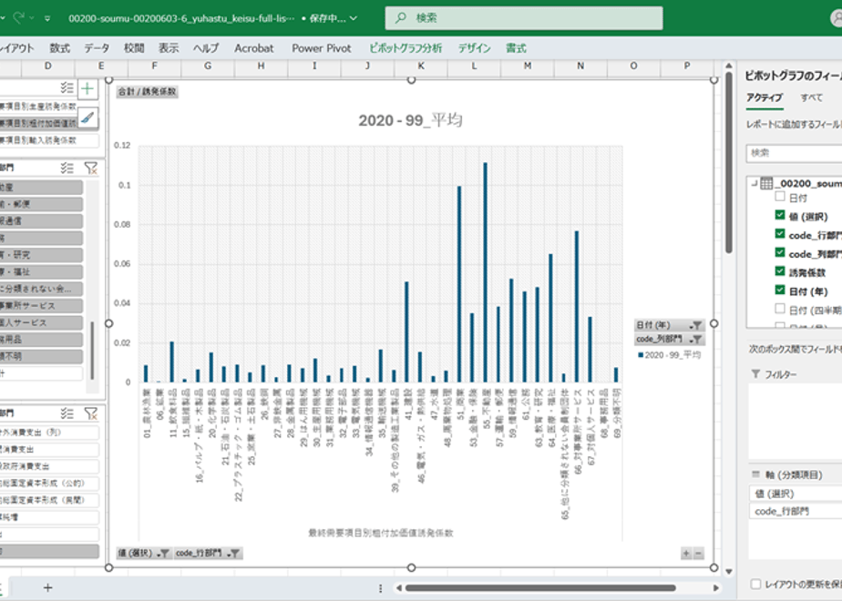Screen dimensions: 842x601
Task: Switch to アクティブ tab in field pane
Action: point(765,97)
